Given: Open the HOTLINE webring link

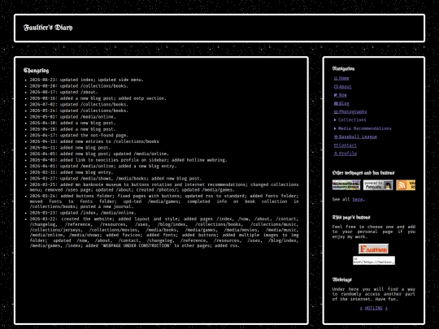Looking at the screenshot, I should (373, 308).
